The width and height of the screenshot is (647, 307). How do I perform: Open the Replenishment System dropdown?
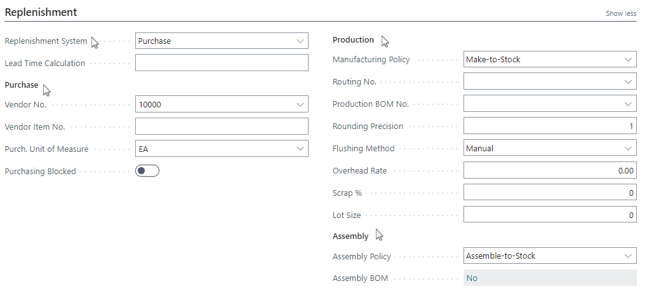(222, 41)
